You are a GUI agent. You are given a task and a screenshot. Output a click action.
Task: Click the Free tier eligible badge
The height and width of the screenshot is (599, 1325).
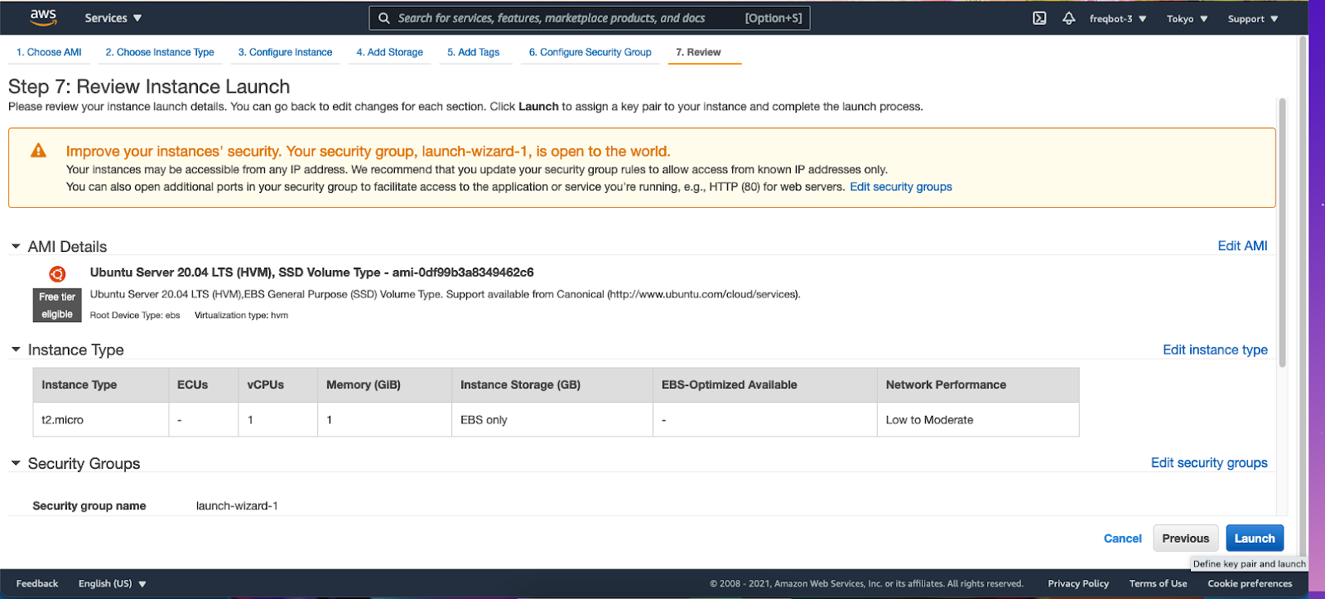tap(57, 305)
